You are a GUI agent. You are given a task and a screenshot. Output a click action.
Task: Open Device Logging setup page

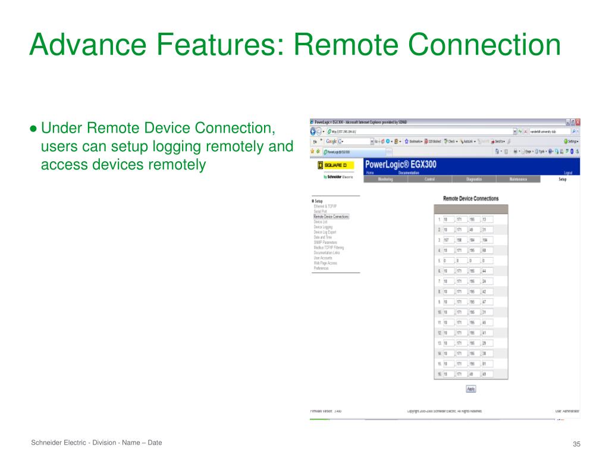[x=323, y=227]
